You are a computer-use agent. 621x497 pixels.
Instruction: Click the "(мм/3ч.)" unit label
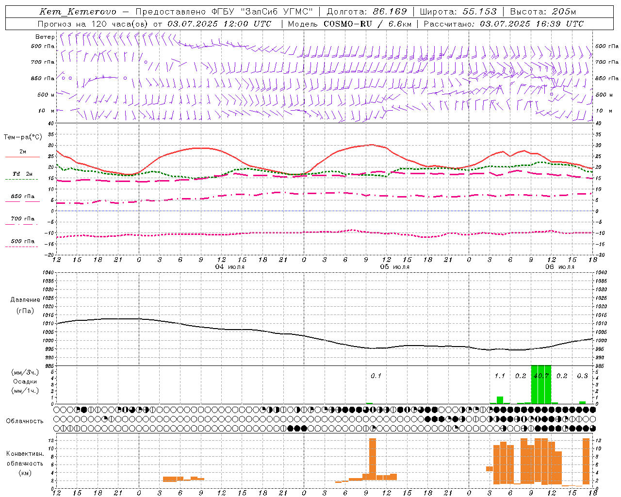coord(25,372)
